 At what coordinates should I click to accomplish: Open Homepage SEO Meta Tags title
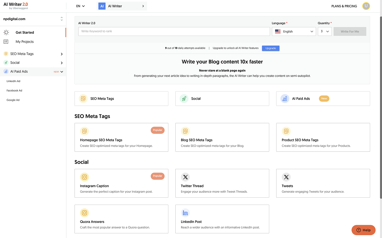[101, 140]
